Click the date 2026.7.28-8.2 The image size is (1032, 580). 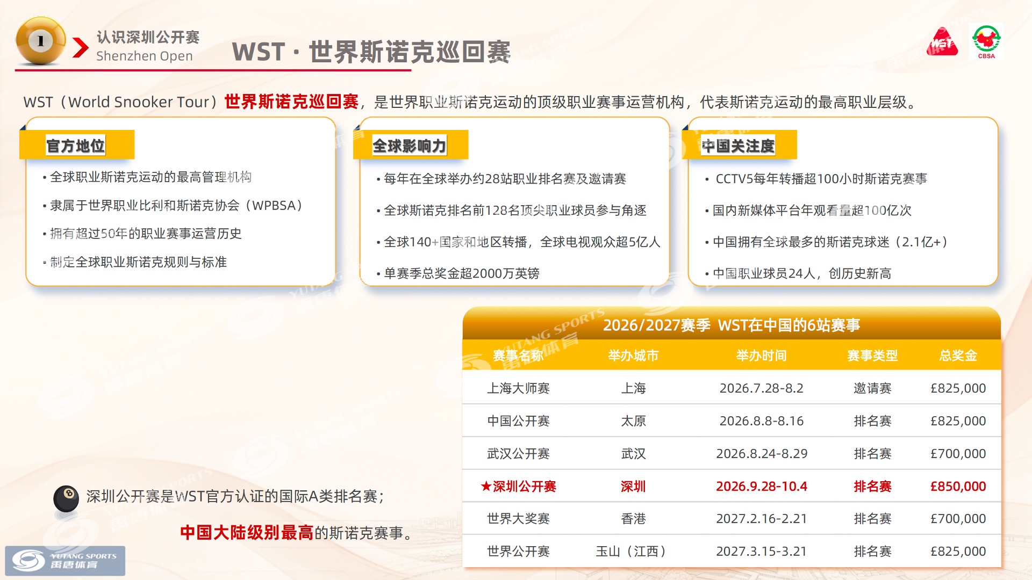pos(761,388)
